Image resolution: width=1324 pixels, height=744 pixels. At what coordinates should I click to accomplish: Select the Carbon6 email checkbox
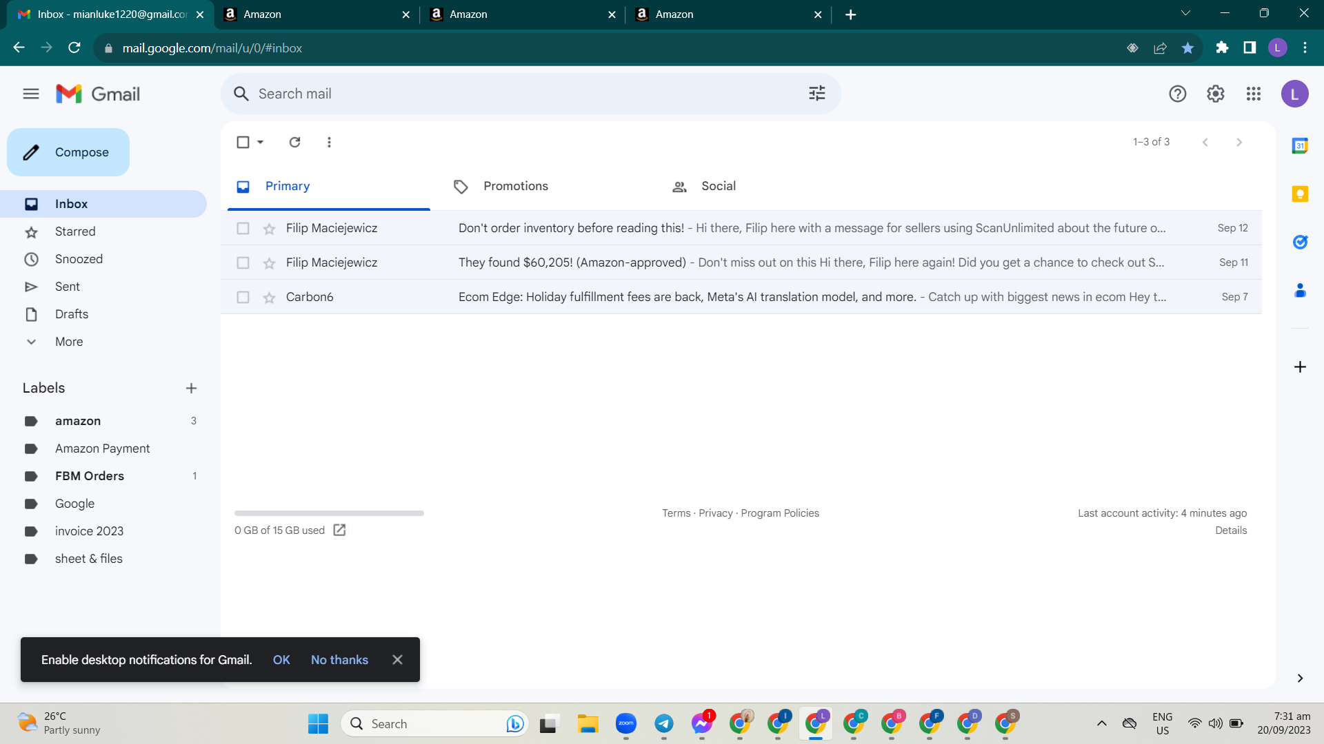coord(243,297)
